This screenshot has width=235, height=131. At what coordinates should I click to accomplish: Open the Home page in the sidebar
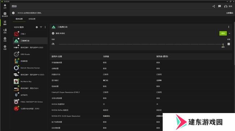(x=5, y=6)
